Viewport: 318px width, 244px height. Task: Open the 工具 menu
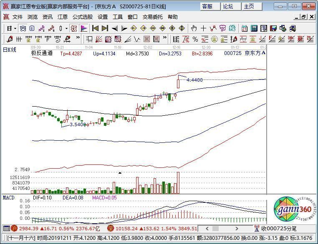tap(118, 17)
